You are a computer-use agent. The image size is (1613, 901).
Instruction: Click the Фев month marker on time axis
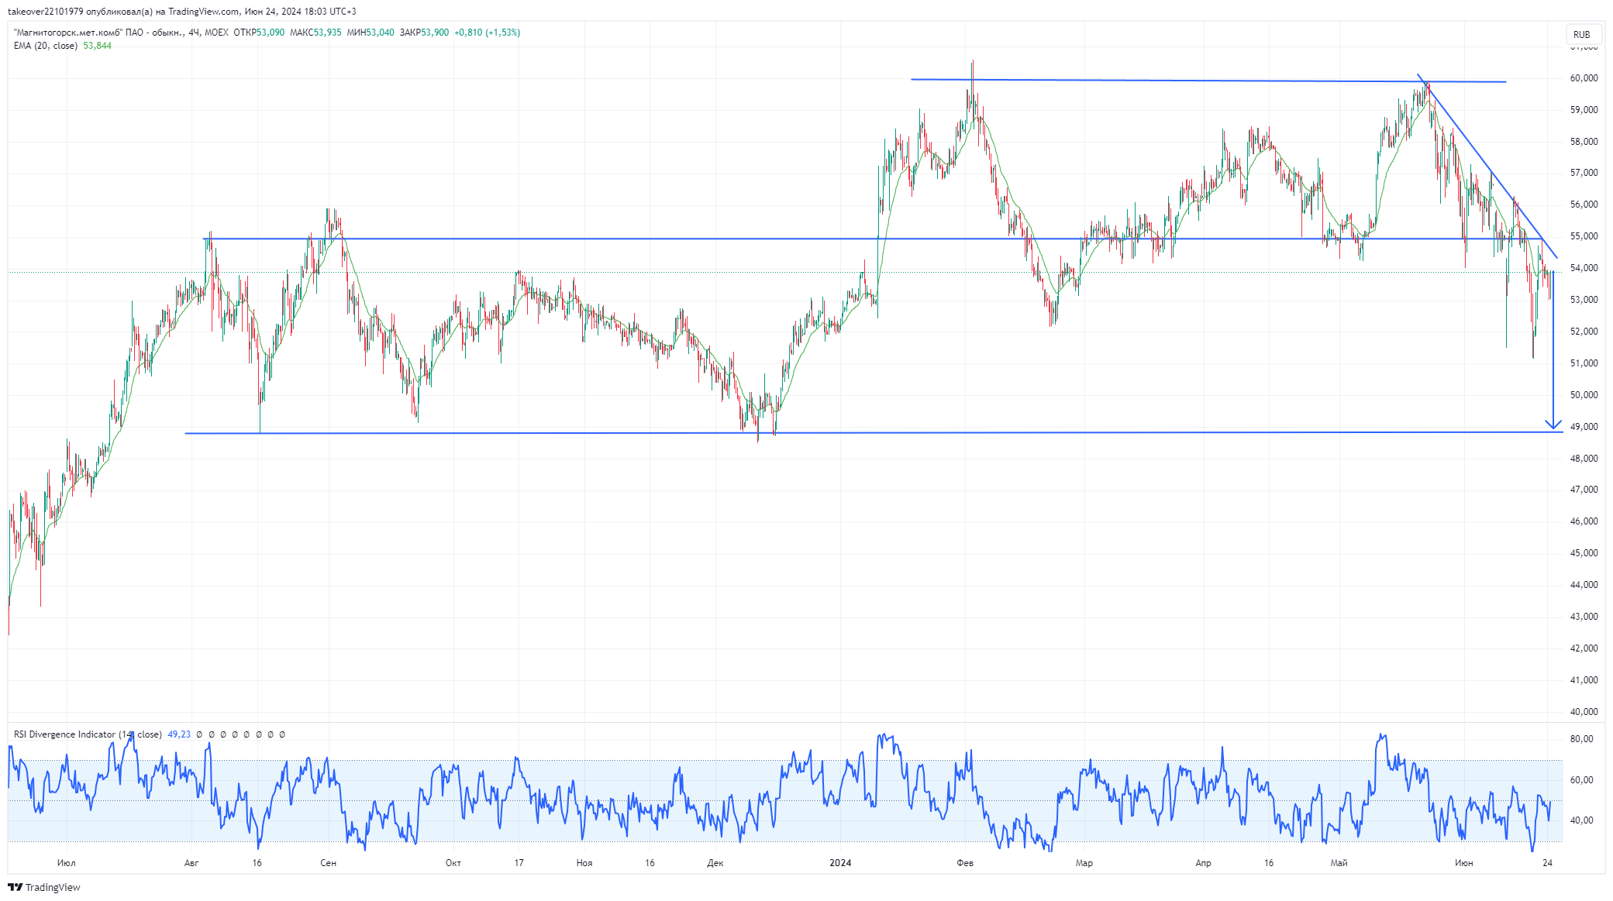pos(965,863)
